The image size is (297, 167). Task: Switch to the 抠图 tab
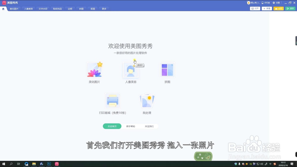tap(93, 9)
